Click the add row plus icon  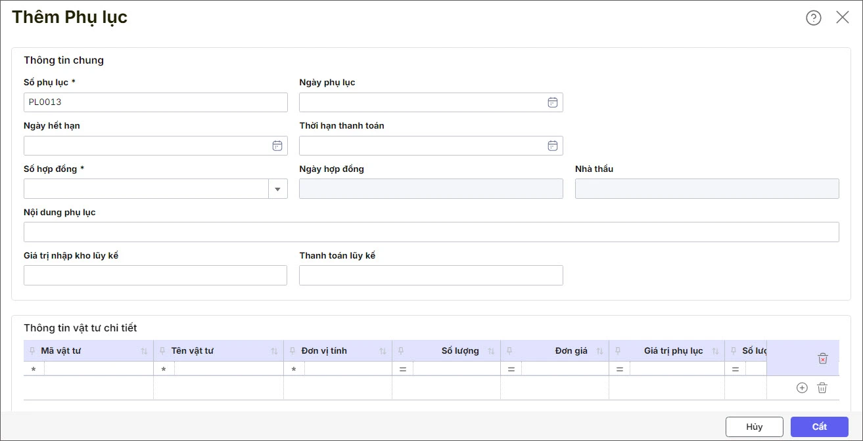[802, 388]
